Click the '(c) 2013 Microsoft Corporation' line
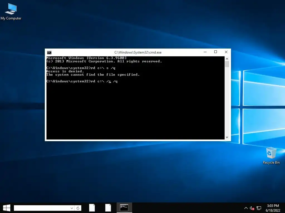Viewport: 285px width, 213px height. [x=104, y=61]
